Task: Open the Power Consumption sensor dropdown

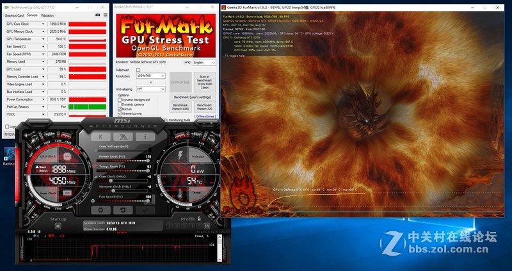Action: click(x=43, y=99)
